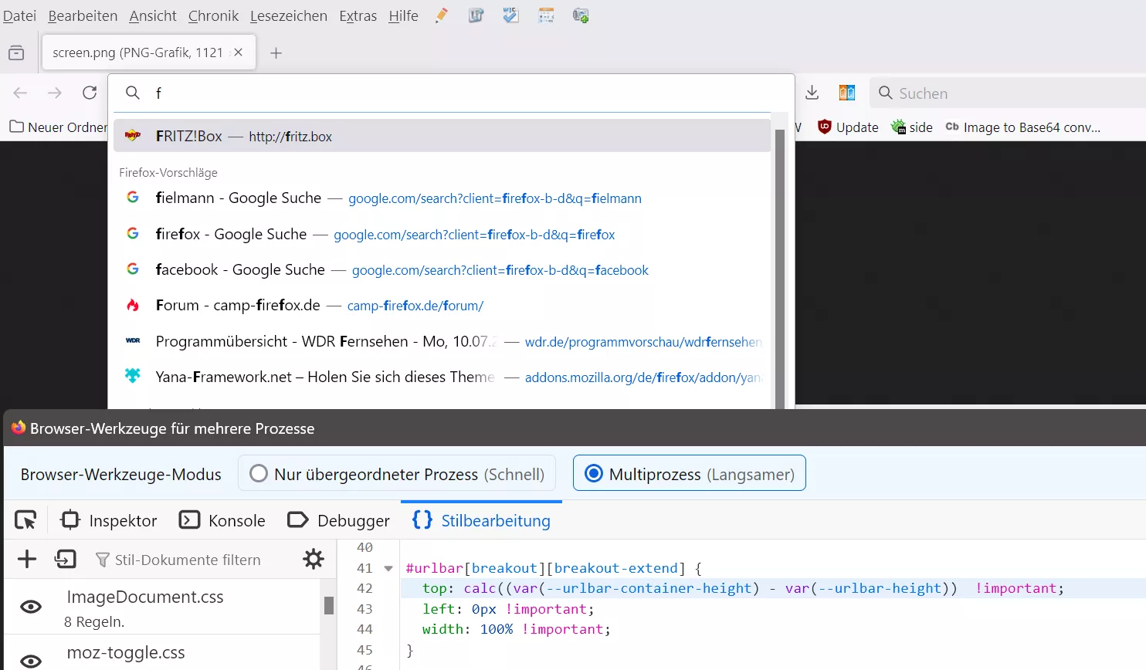Open list all tabs icon

coord(16,52)
